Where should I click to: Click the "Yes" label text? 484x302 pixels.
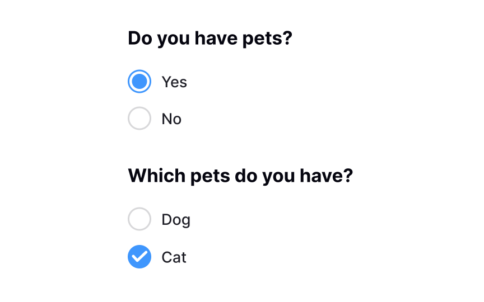click(174, 82)
